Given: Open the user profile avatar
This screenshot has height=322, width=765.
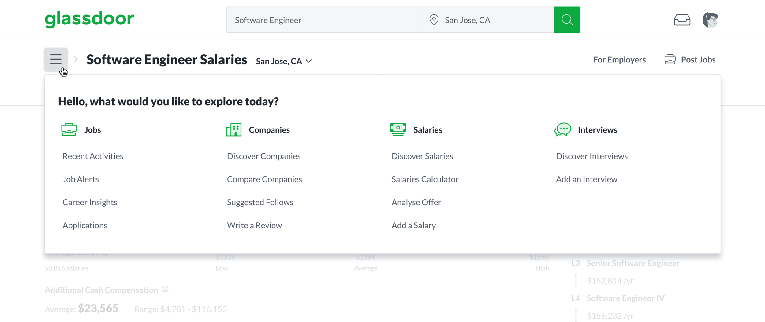Looking at the screenshot, I should (710, 20).
